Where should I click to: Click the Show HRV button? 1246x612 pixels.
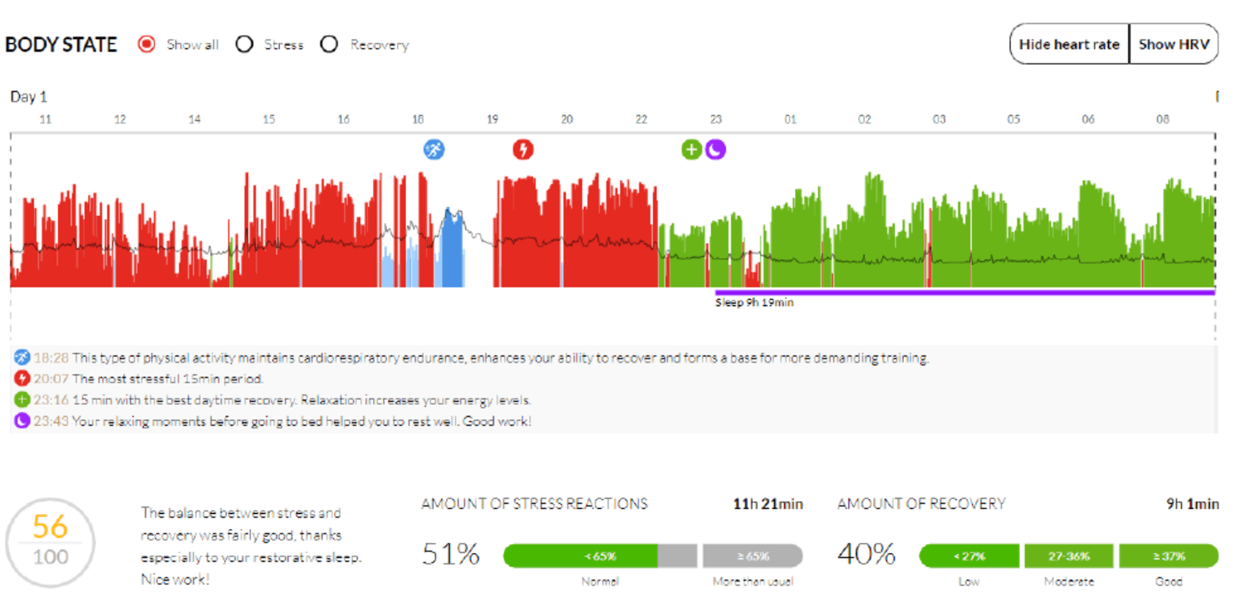click(1174, 45)
